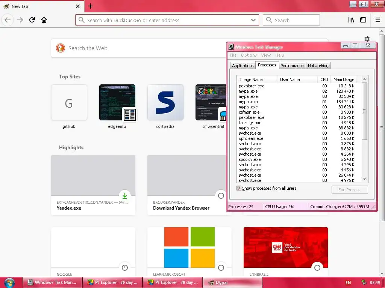Sort processes by Image Name column
This screenshot has height=288, width=385.
coord(256,79)
